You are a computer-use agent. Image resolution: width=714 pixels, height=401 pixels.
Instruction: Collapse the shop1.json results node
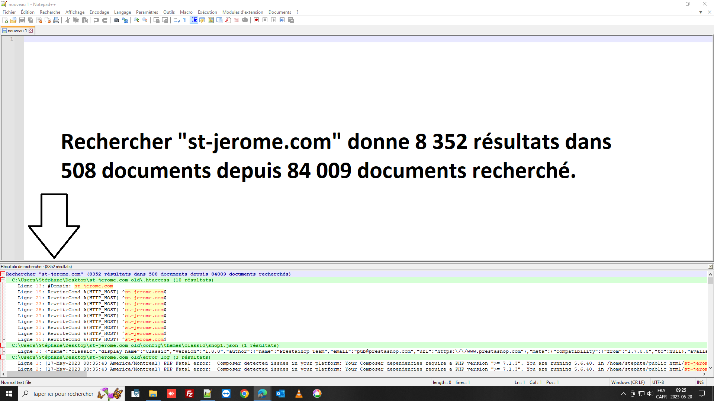pos(3,345)
